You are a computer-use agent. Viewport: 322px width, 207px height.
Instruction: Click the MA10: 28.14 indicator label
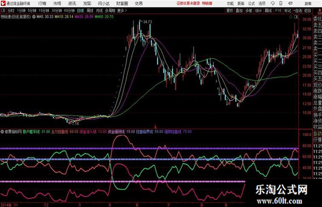[x=64, y=17]
